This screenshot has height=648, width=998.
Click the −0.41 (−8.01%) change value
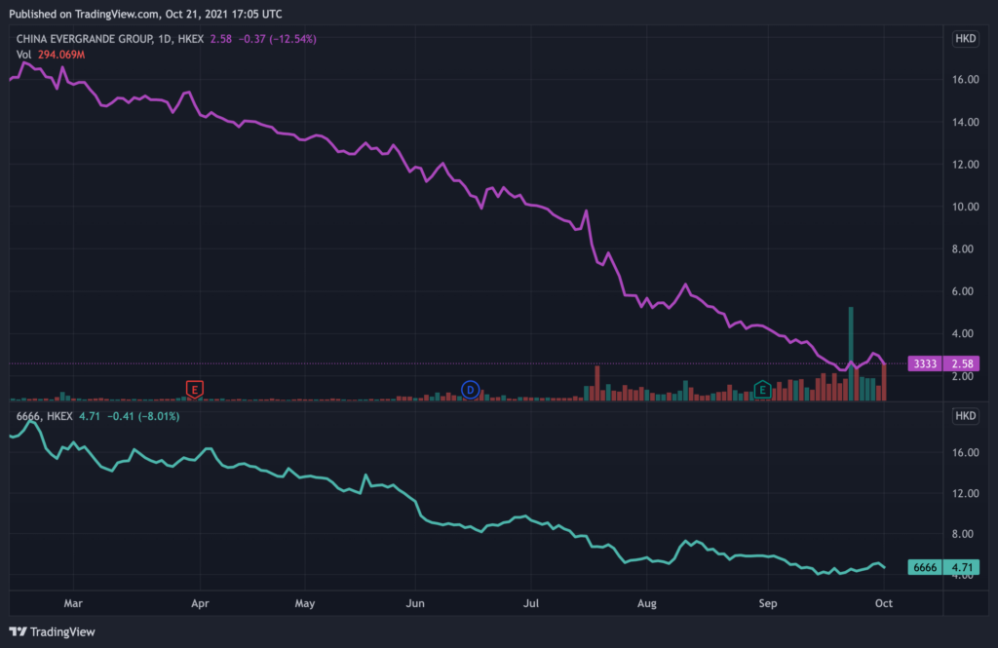point(143,416)
